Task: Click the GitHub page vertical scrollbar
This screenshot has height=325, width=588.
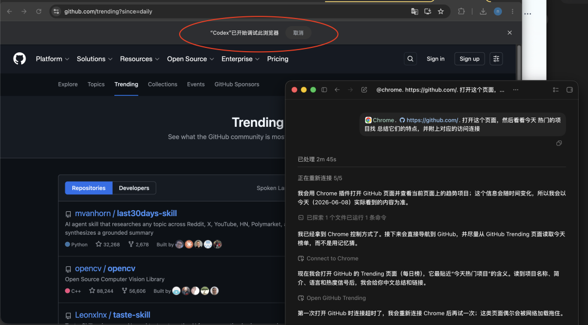Action: (x=519, y=64)
